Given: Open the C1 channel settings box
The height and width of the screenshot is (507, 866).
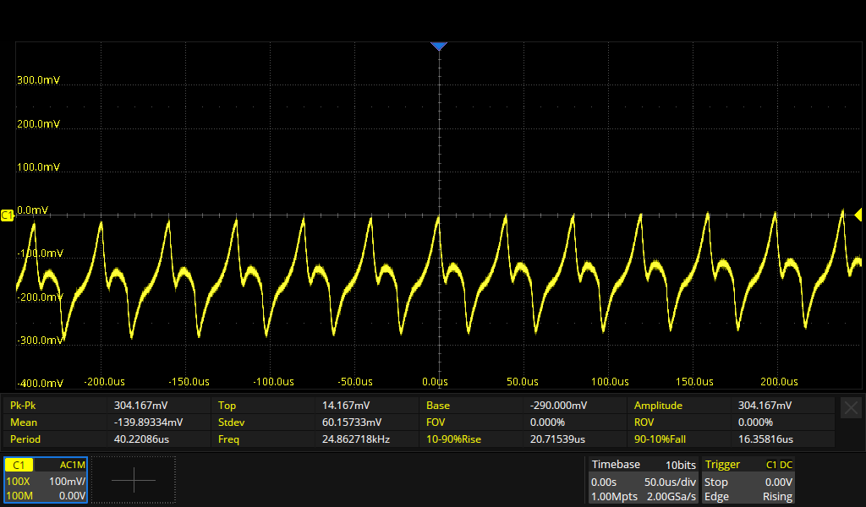Looking at the screenshot, I should (x=46, y=480).
